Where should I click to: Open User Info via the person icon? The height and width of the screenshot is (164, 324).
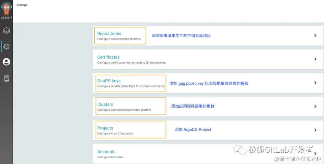[x=6, y=62]
